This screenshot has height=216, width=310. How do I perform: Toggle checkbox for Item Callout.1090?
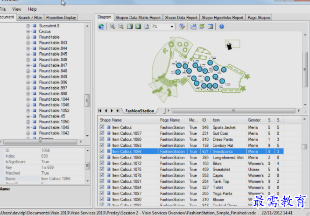[102, 199]
